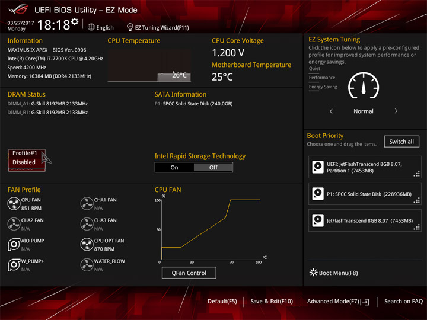Click the globe language icon
427x320 pixels.
coord(91,27)
